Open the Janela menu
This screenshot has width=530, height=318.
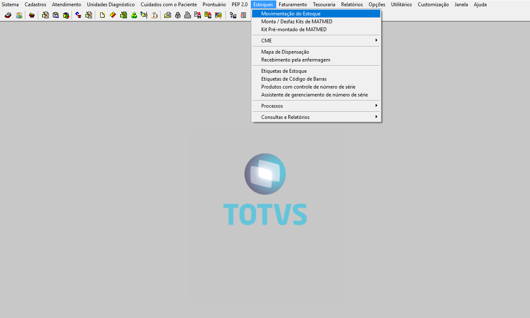tap(461, 5)
